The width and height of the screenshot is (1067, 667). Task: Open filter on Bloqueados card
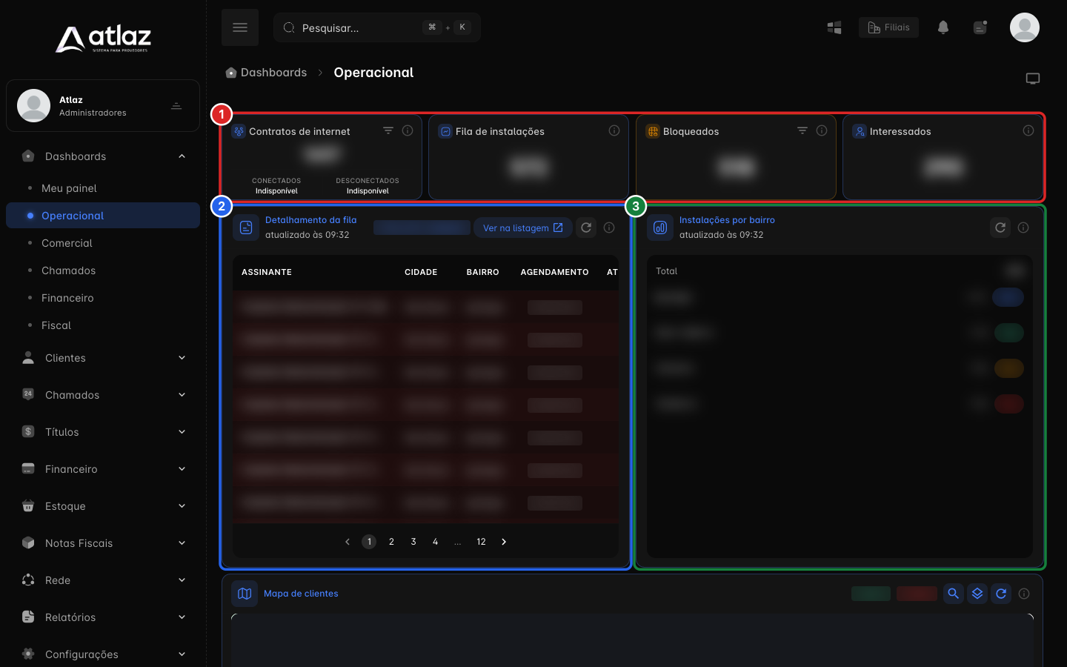(802, 130)
